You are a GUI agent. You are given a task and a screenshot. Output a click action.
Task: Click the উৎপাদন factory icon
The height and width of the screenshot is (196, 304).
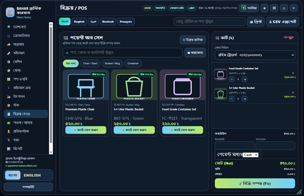[x=9, y=96]
